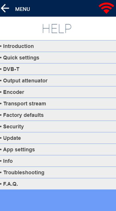Click the blue footer area
116x211 pixels.
tap(58, 200)
